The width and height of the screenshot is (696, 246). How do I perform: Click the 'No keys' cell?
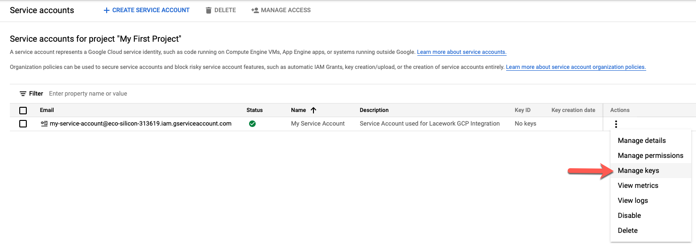pyautogui.click(x=525, y=124)
